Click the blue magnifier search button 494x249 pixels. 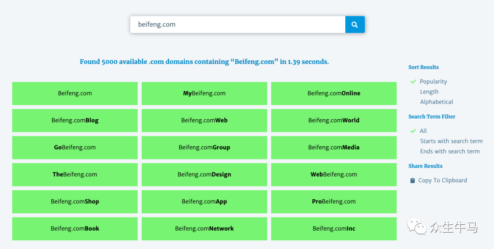354,25
